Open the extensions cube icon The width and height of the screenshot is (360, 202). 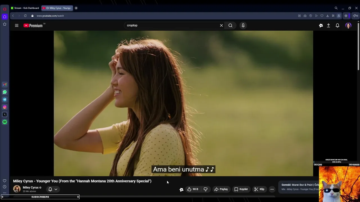click(x=346, y=16)
